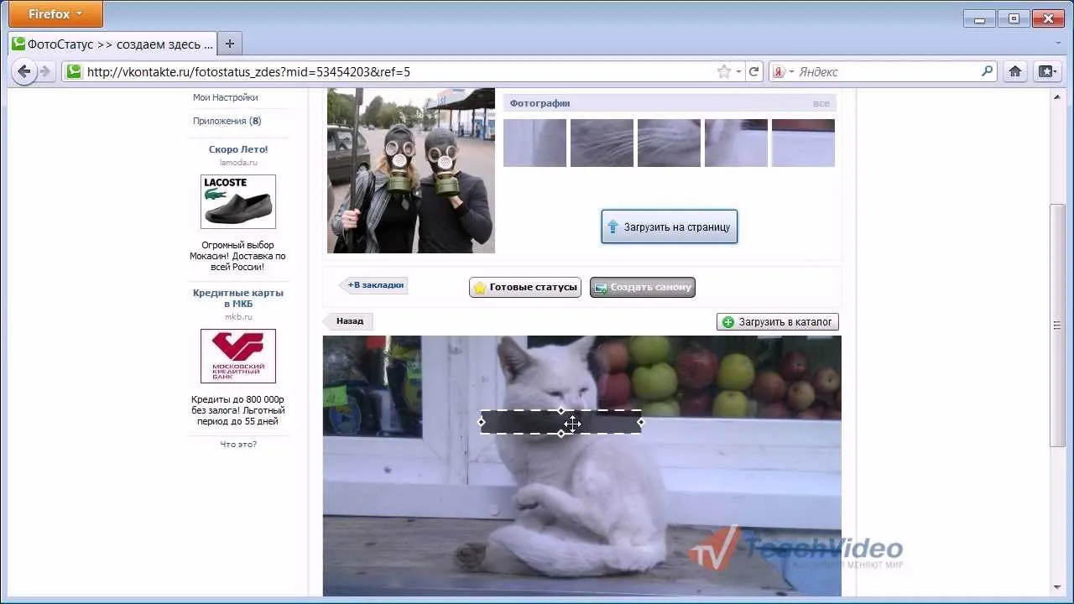Viewport: 1074px width, 604px height.
Task: Open the Яндекс search engine selector
Action: (782, 71)
